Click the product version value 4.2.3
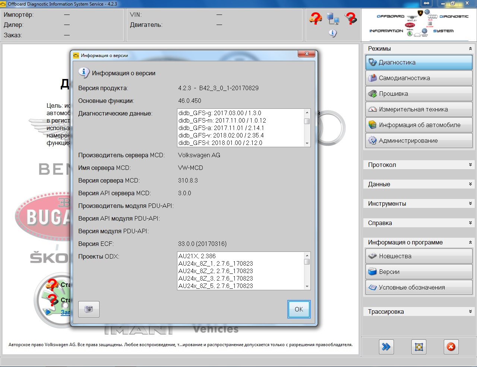This screenshot has width=477, height=367. 218,88
